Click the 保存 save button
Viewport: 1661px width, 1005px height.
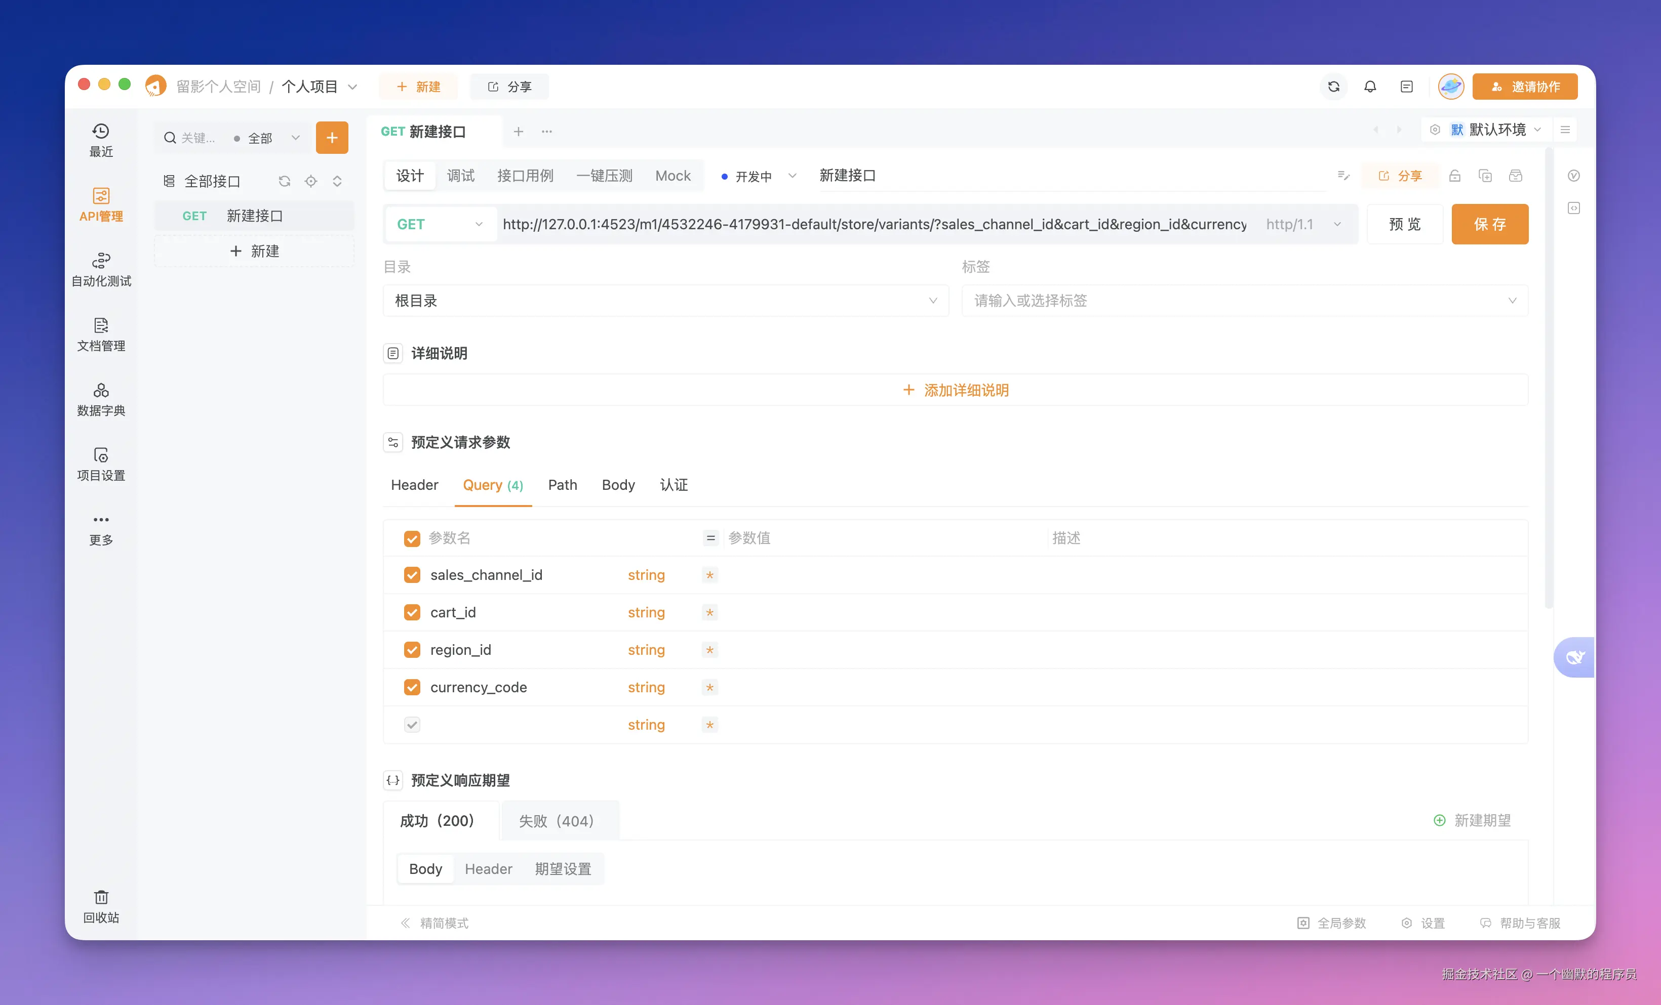(1489, 224)
